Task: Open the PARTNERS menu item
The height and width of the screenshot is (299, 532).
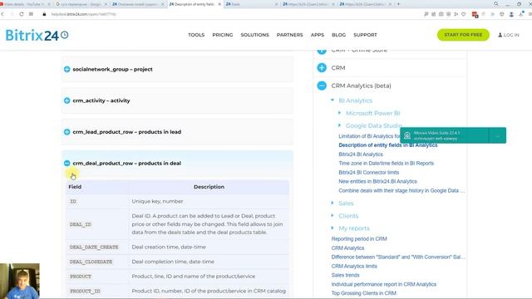Action: pos(290,35)
